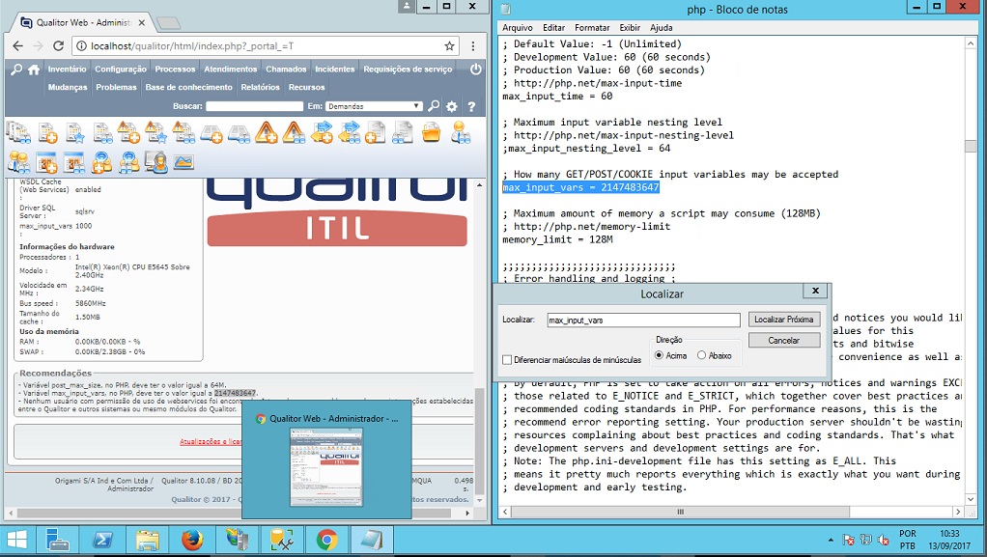987x557 pixels.
Task: Click the calendar with plus icon
Action: [46, 162]
